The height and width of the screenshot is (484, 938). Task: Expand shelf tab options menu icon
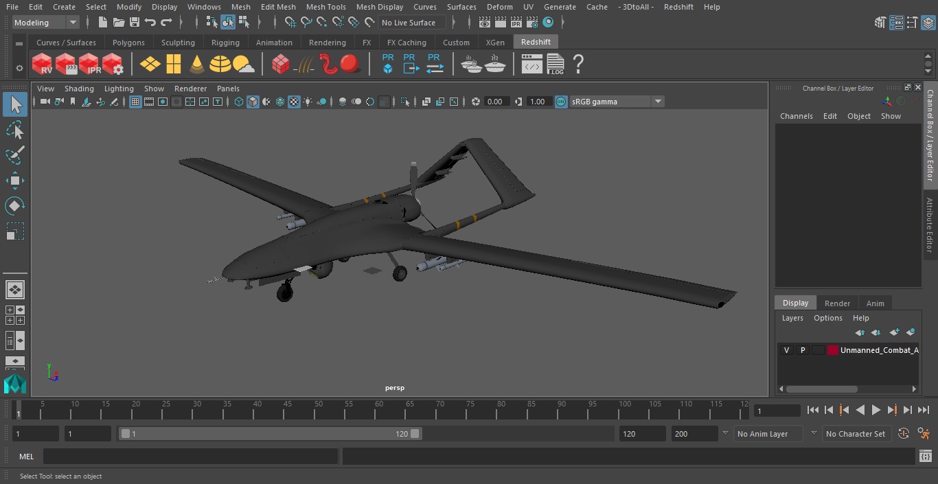tap(19, 43)
